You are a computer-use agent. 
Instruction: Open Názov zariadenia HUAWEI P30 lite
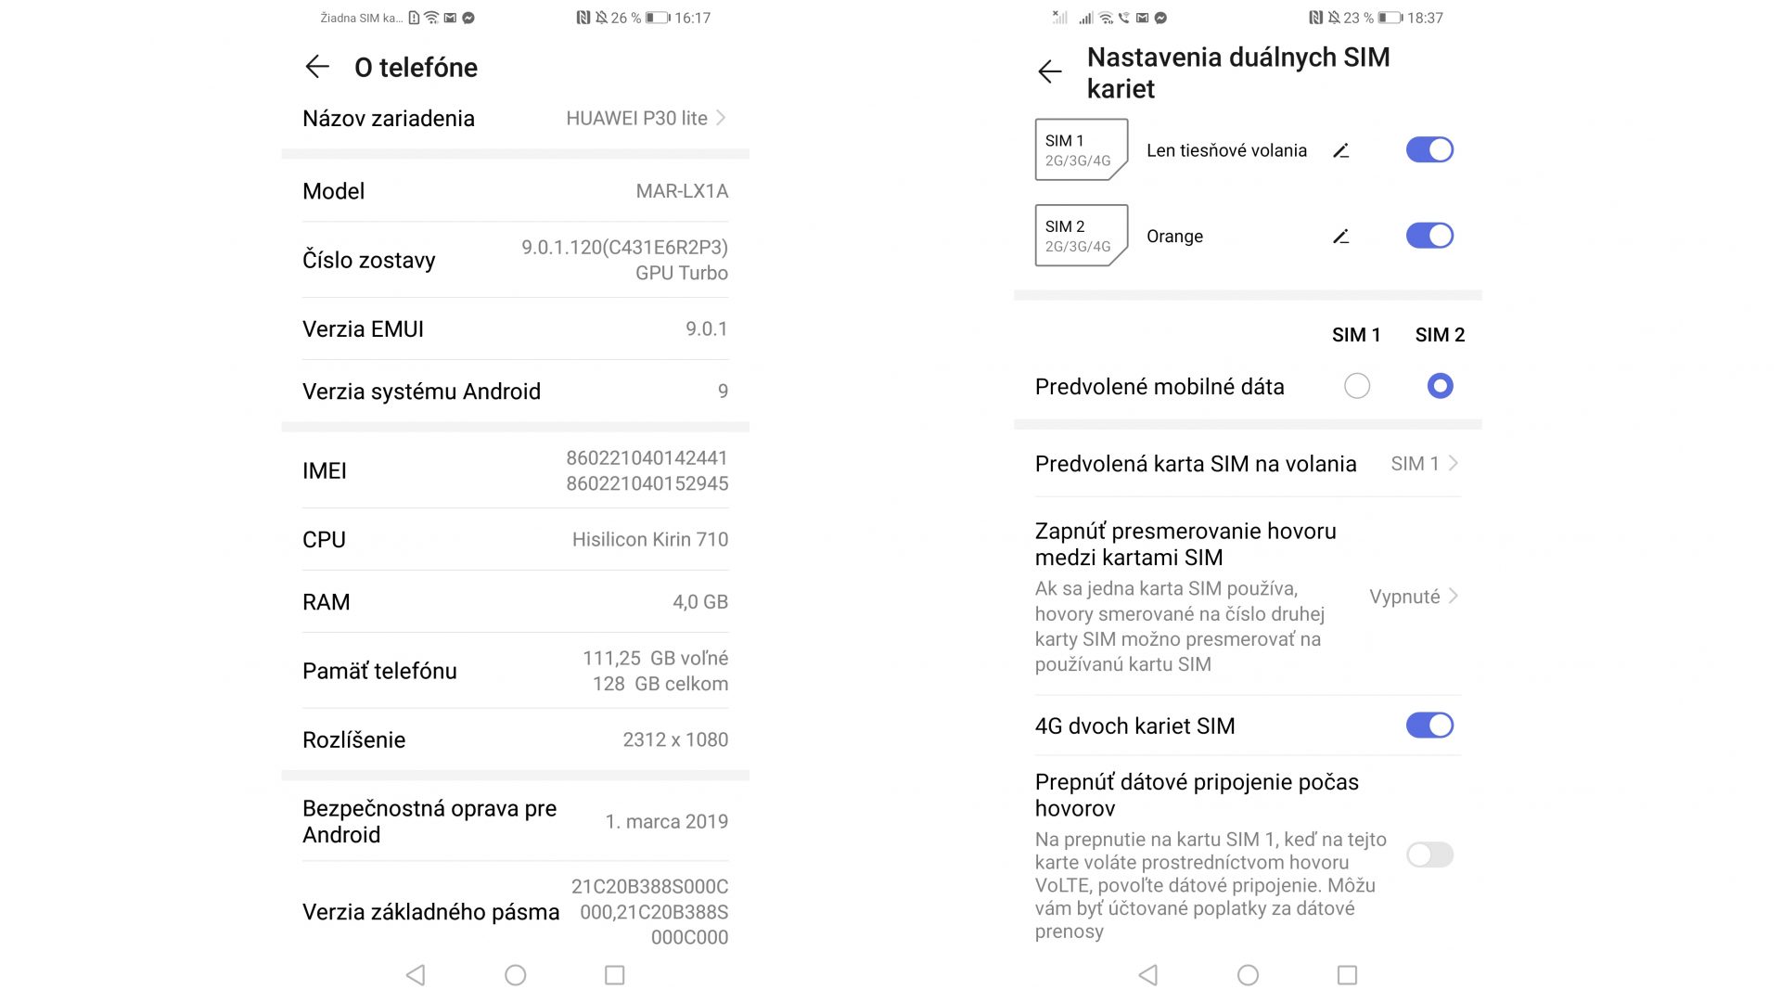coord(515,119)
